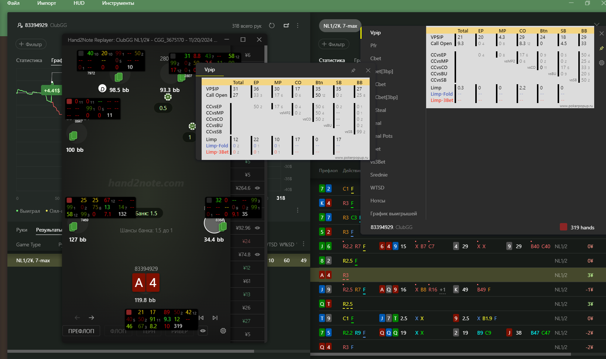
Task: Toggle the eye icon beside ¥264.6
Action: point(258,188)
